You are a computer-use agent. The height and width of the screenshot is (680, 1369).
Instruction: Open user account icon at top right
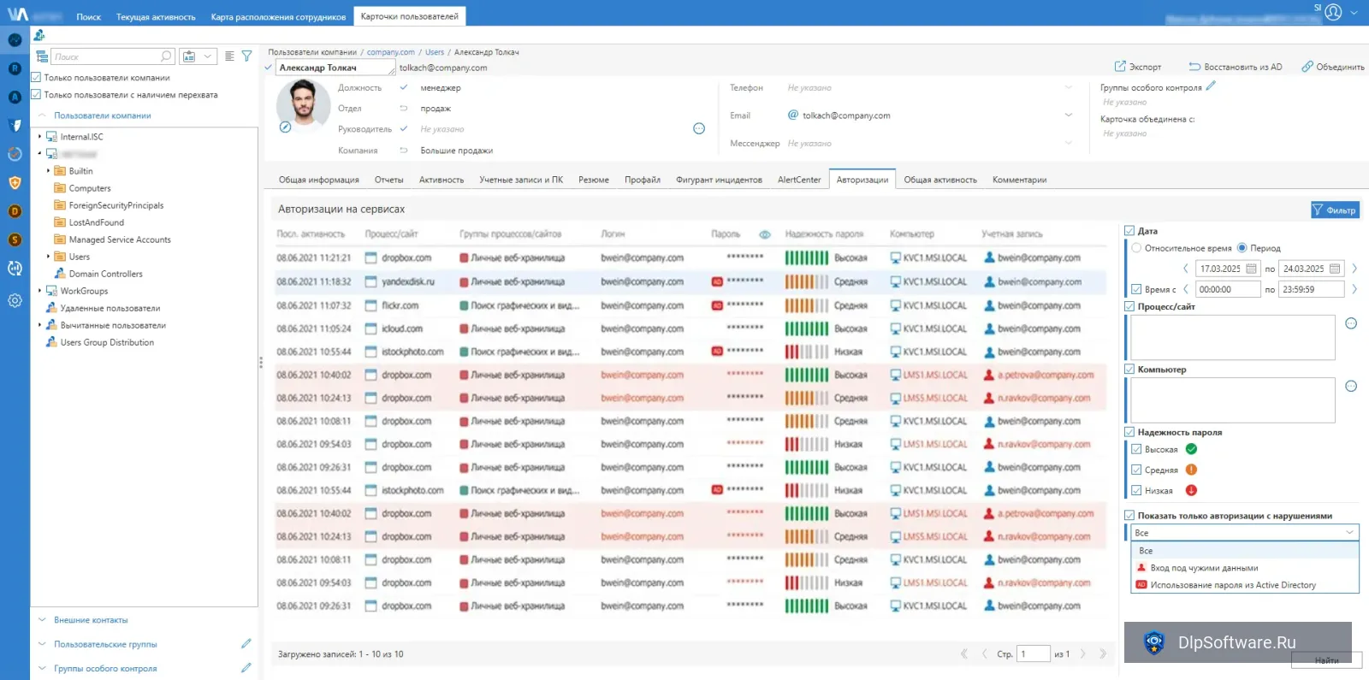[x=1333, y=12]
